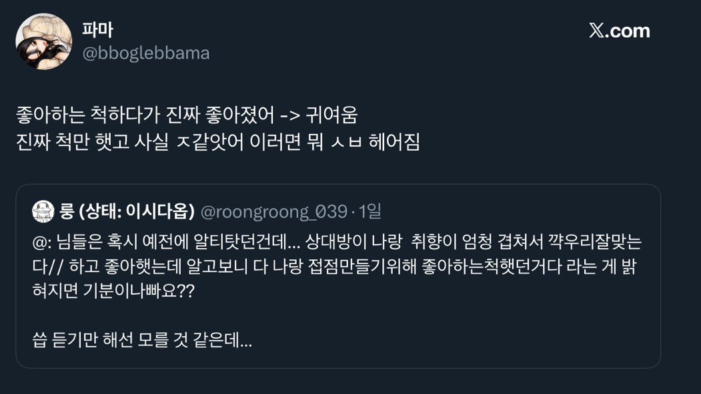Click the '->' arrow in the tweet text
This screenshot has height=394, width=701.
pyautogui.click(x=289, y=115)
